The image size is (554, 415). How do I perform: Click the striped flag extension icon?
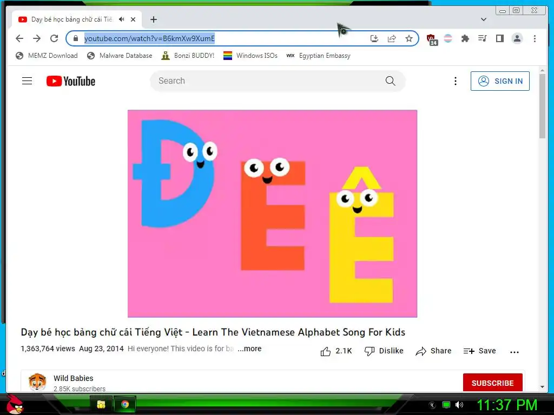click(x=448, y=38)
